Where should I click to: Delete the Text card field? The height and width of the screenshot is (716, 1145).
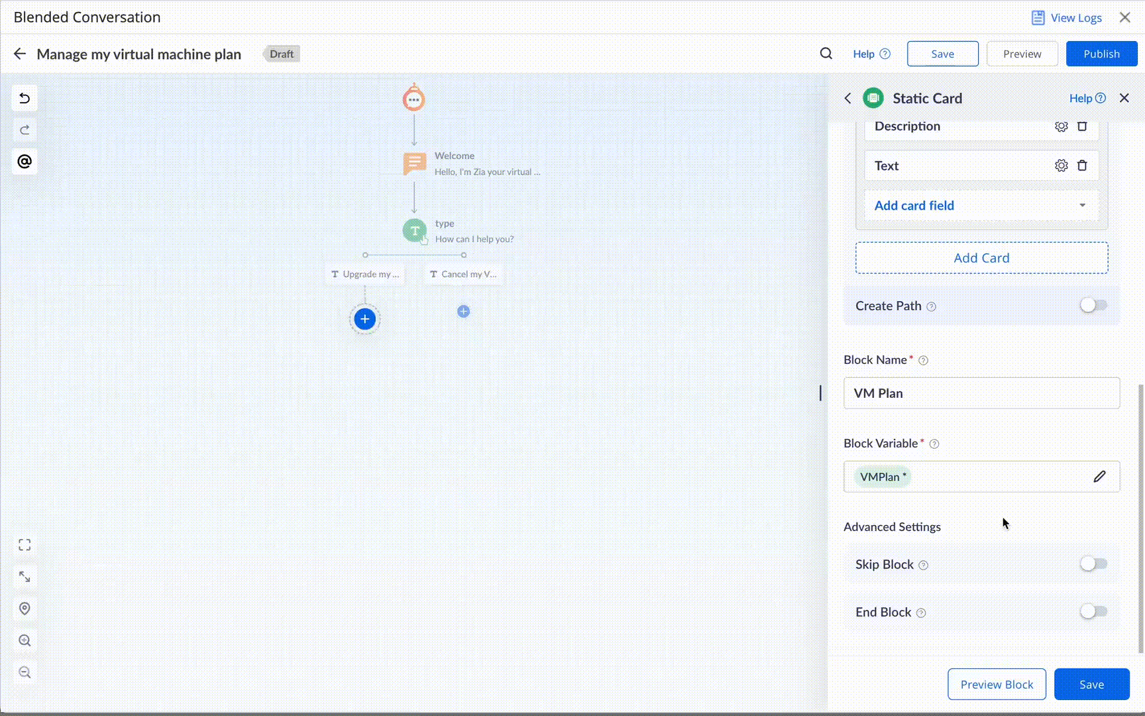1082,166
